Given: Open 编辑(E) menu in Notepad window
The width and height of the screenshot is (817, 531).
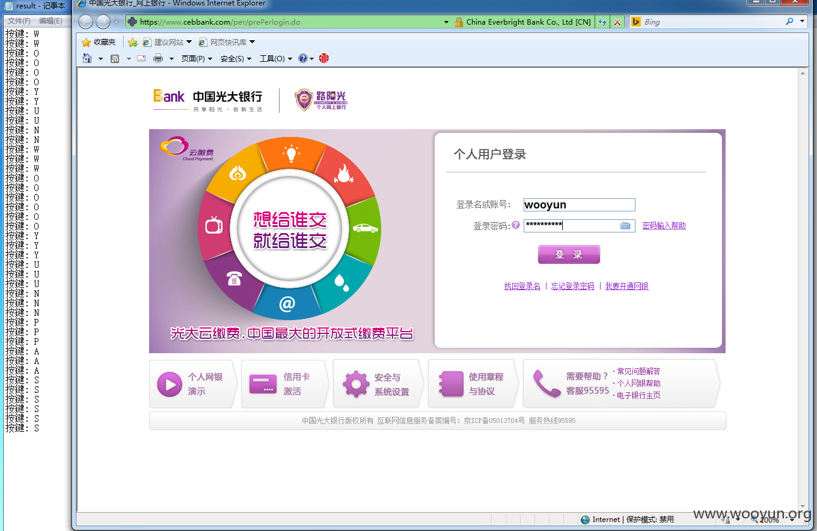Looking at the screenshot, I should point(50,20).
